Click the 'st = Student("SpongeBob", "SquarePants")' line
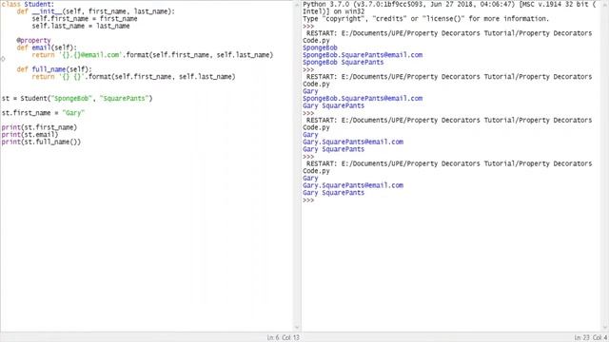 (x=77, y=99)
